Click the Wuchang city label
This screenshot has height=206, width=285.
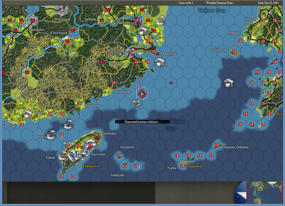(x=62, y=19)
